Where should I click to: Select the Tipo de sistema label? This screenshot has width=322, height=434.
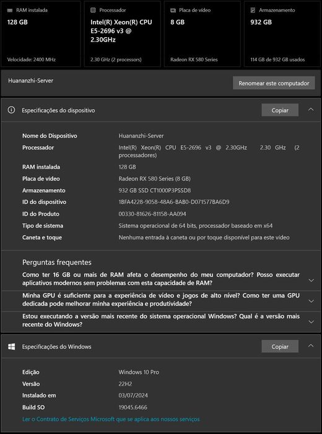[43, 226]
